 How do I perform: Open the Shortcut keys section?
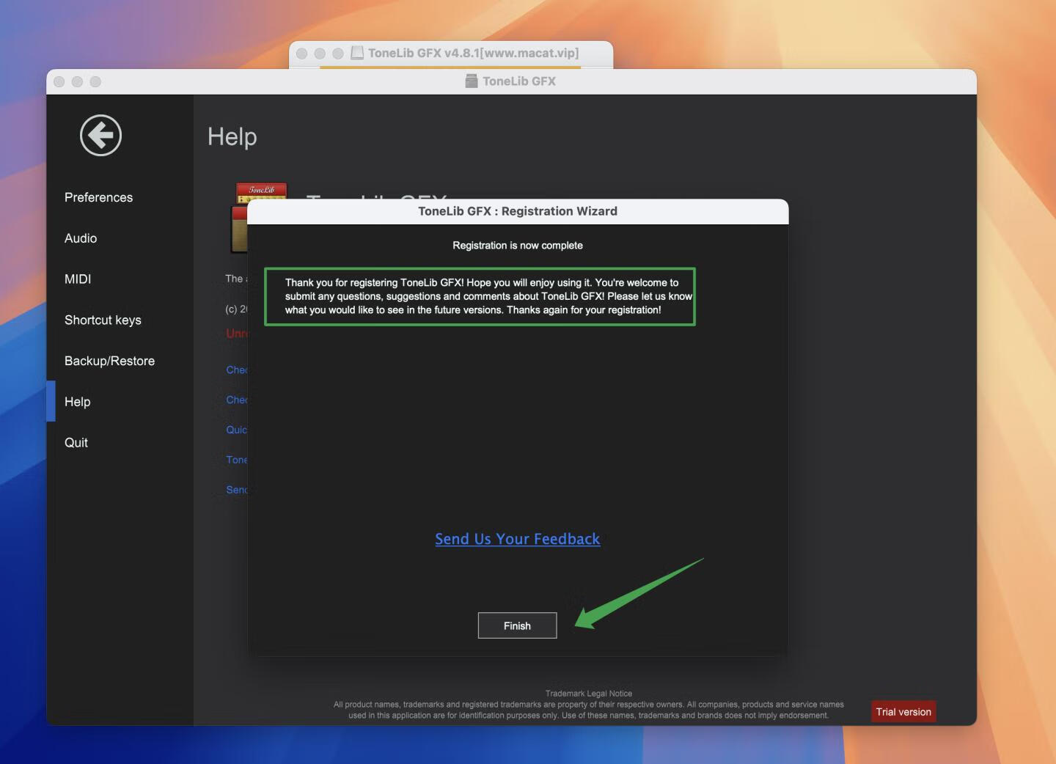point(103,320)
